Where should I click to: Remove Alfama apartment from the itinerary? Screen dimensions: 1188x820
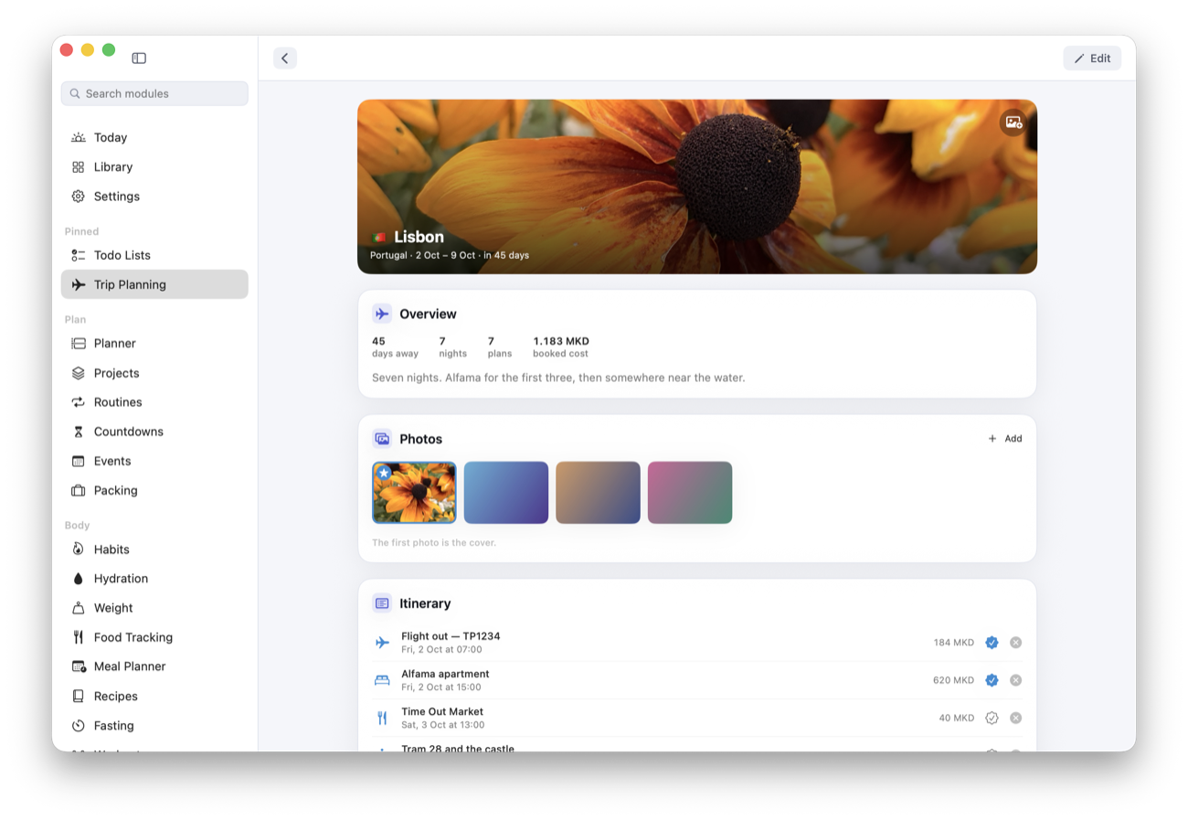(x=1015, y=680)
